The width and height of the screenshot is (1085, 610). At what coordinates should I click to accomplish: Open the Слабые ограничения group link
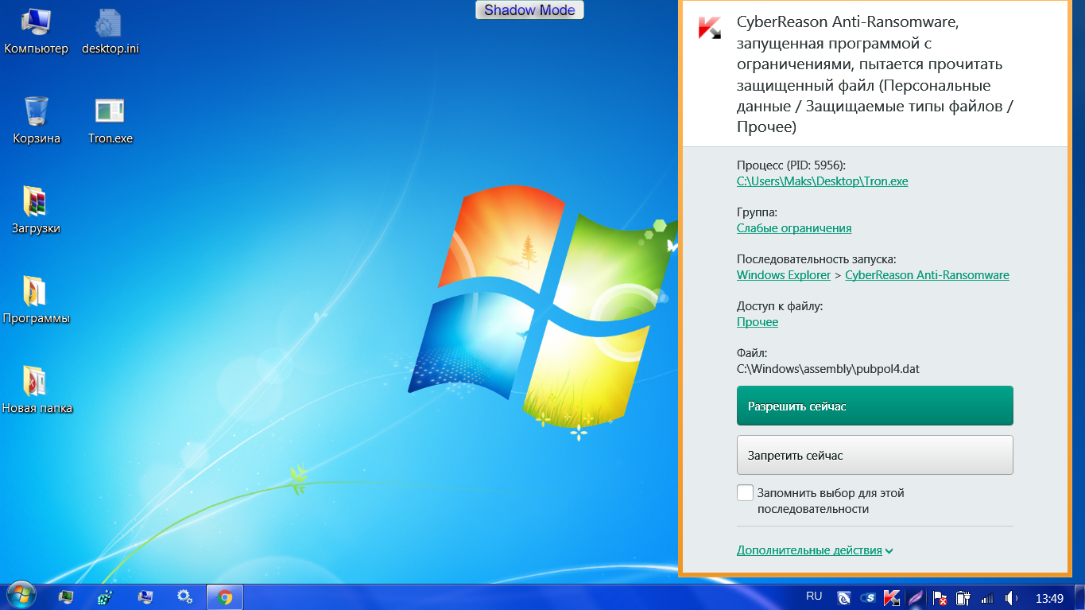[x=794, y=228]
